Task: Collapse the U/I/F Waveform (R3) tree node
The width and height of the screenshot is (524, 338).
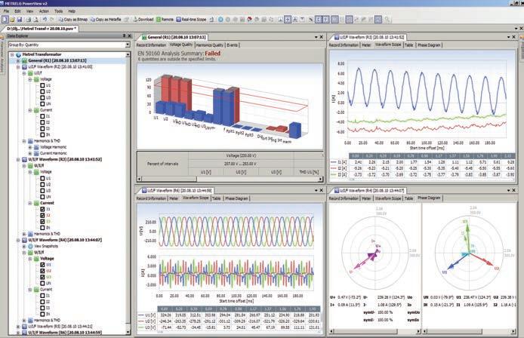Action: [18, 160]
